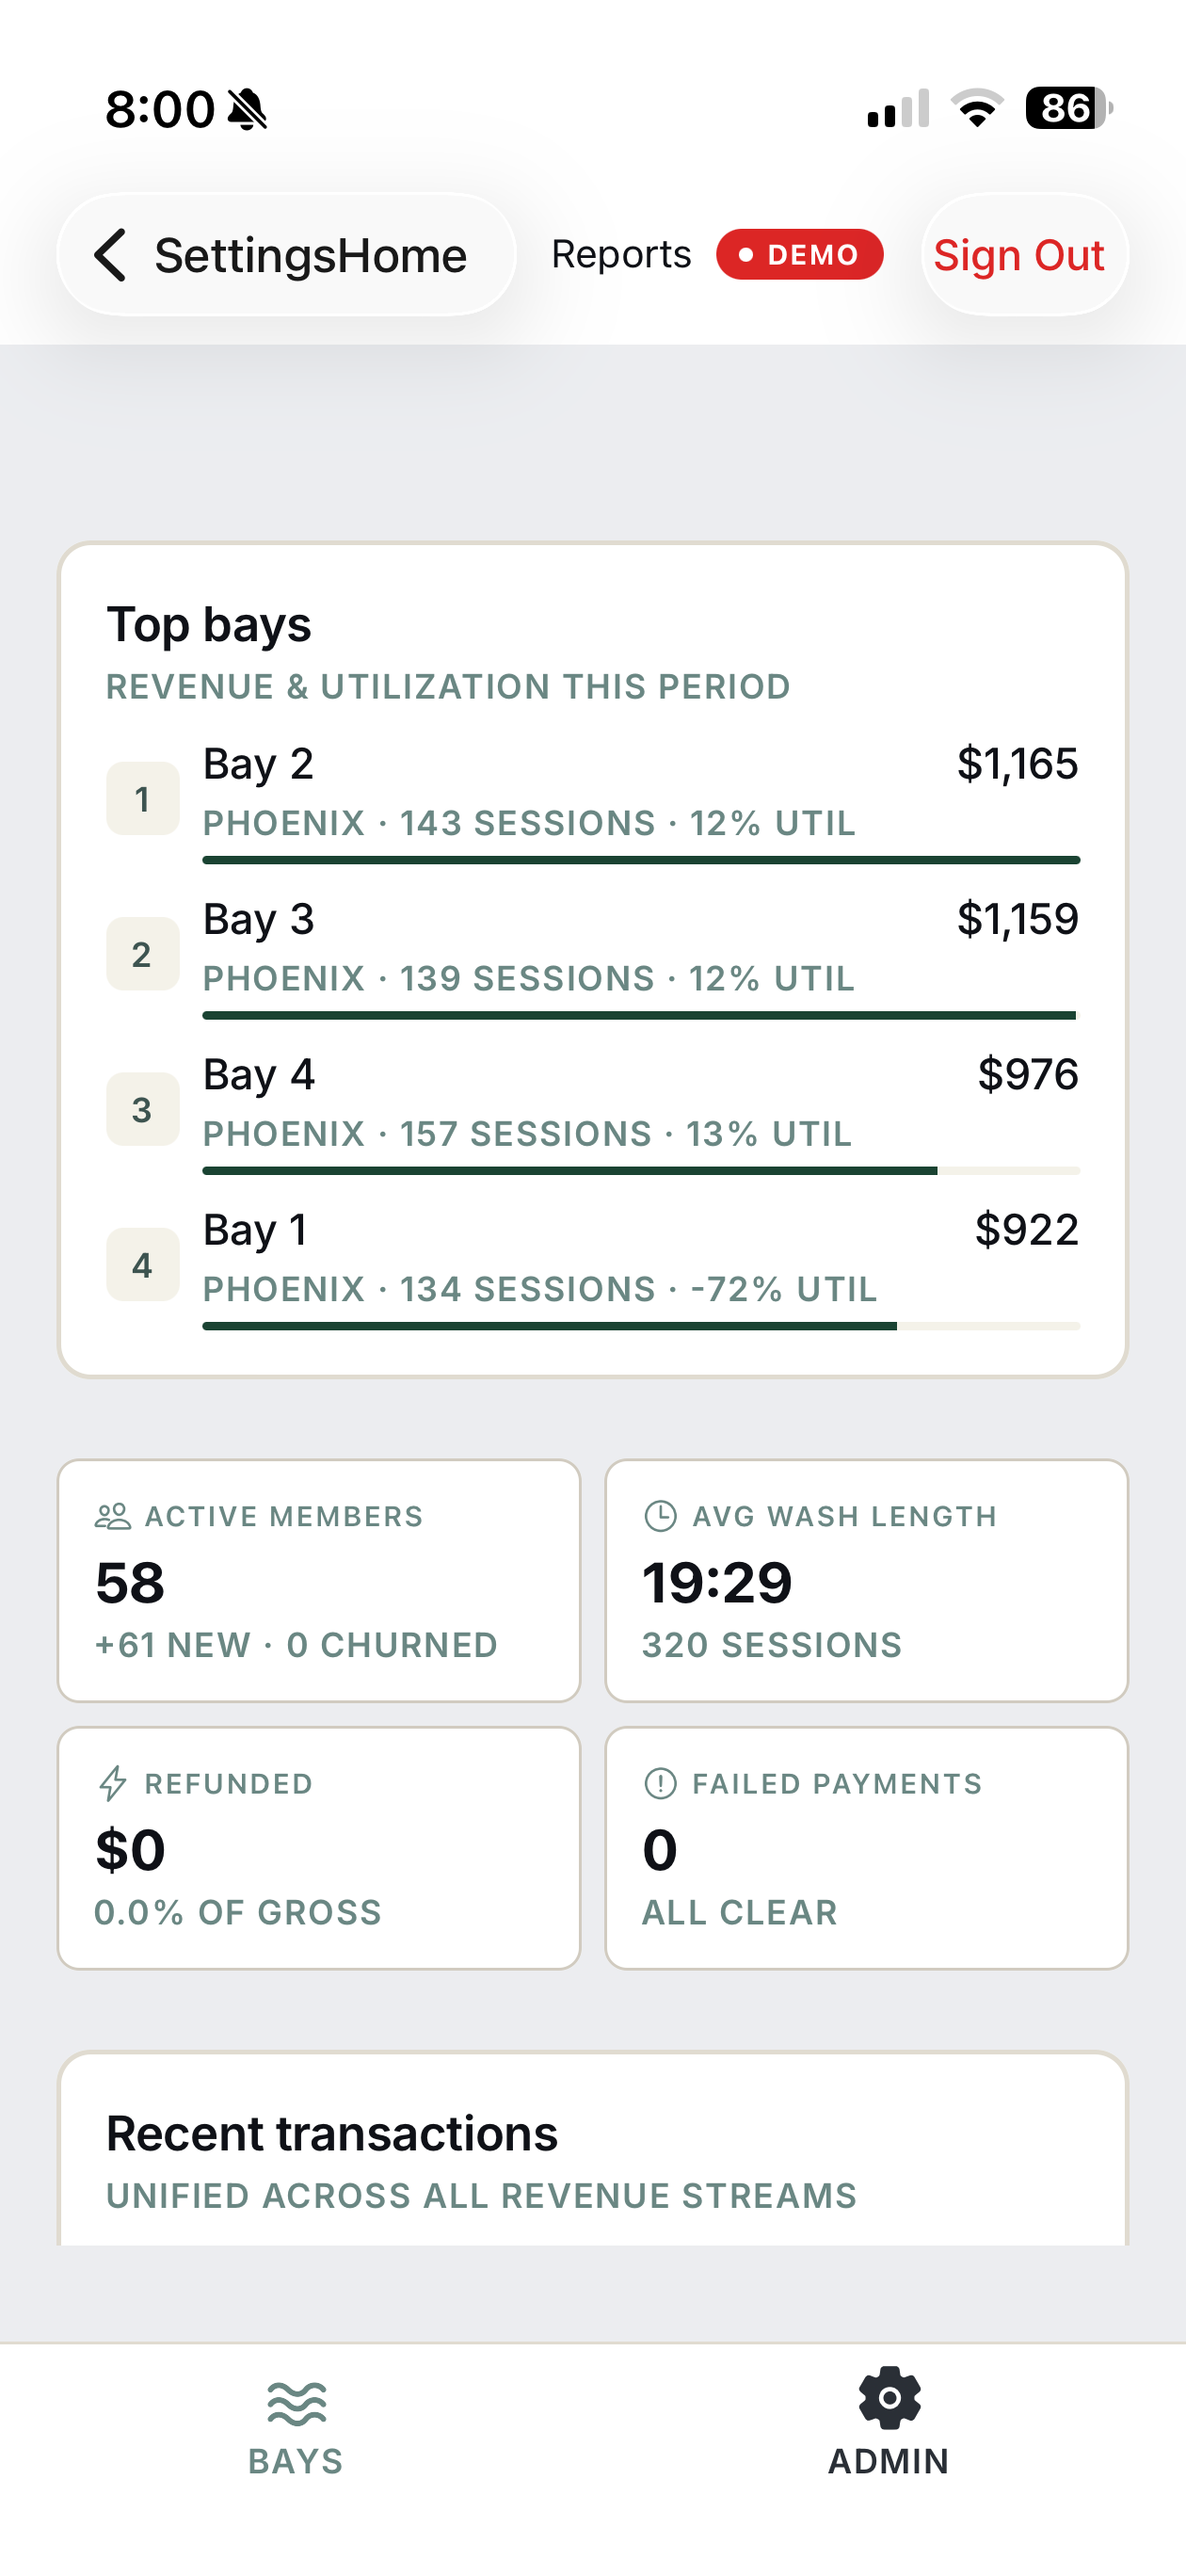The height and width of the screenshot is (2576, 1186).
Task: Go back to SettingsHome
Action: (287, 255)
